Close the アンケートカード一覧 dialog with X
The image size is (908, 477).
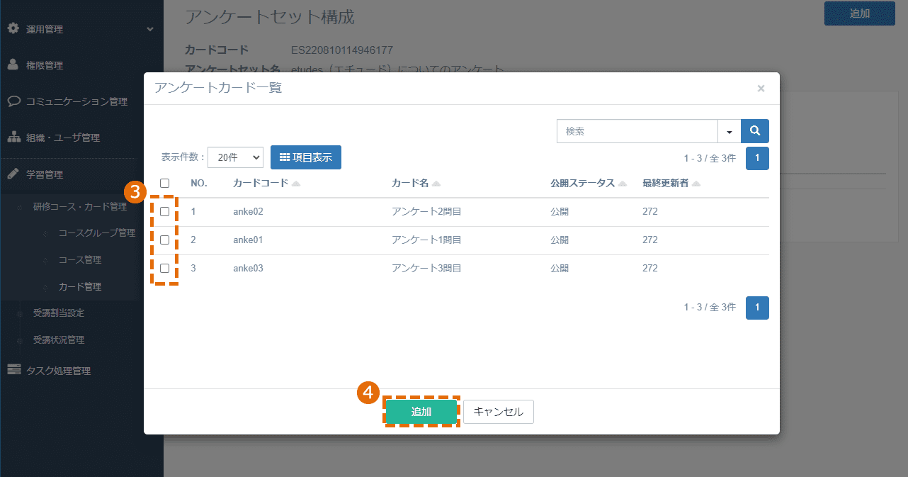(761, 89)
